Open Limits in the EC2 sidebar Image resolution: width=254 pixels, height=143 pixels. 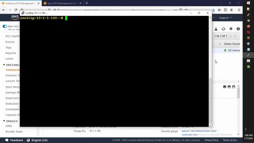[x=9, y=58]
